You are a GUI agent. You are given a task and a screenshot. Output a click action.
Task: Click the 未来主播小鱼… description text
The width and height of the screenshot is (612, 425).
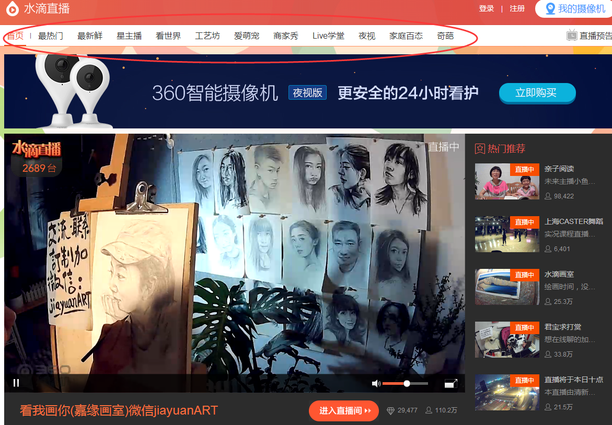pos(570,181)
